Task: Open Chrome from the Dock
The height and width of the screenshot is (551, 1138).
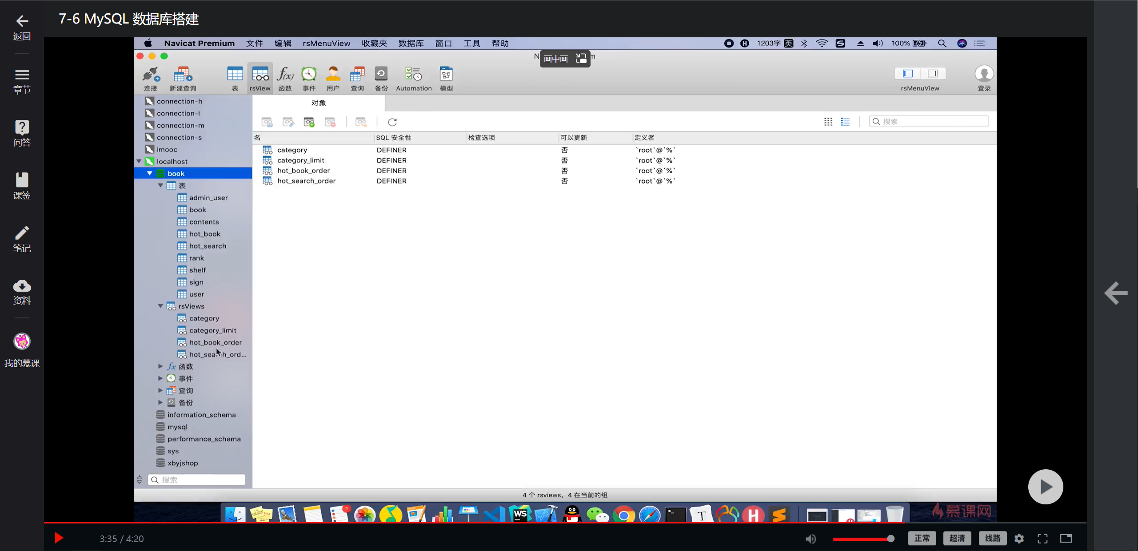Action: coord(624,515)
